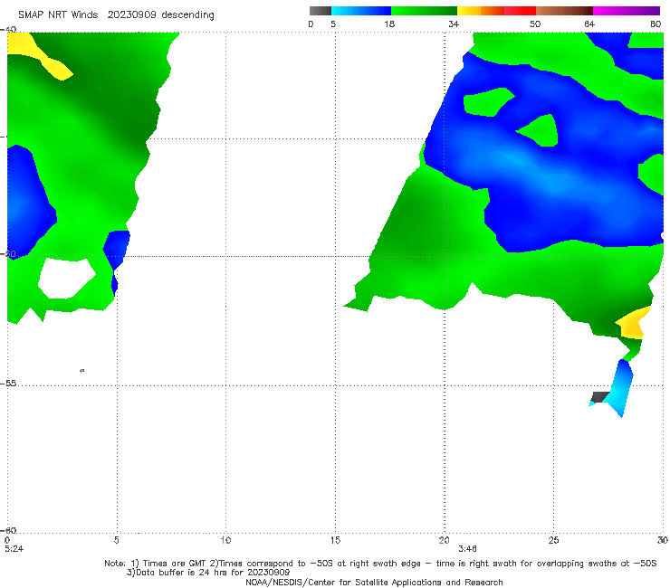Pick the gray segment of the colorbar

click(x=321, y=11)
